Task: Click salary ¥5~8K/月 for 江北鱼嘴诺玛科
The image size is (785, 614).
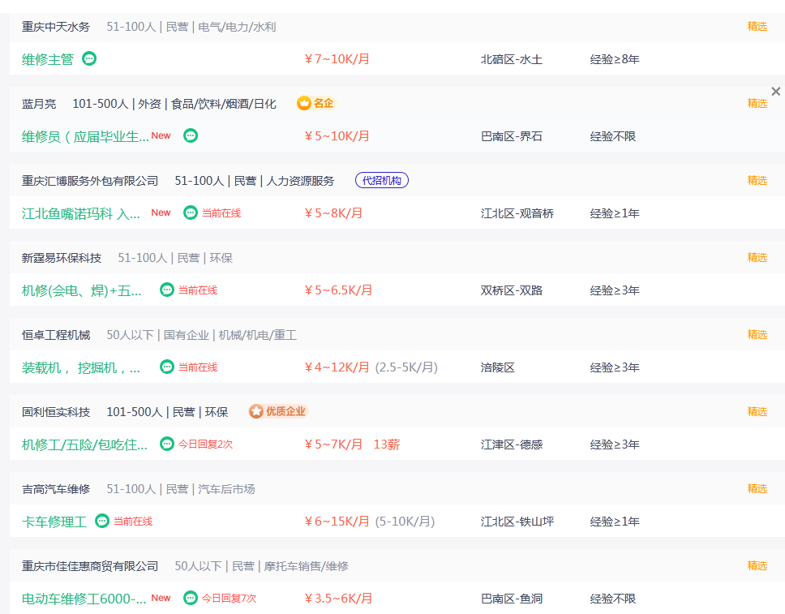Action: 333,213
